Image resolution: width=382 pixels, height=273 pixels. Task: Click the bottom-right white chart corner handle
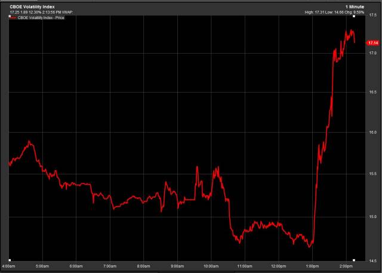click(354, 260)
